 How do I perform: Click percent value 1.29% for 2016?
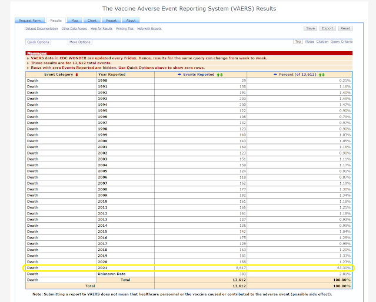coord(345,238)
